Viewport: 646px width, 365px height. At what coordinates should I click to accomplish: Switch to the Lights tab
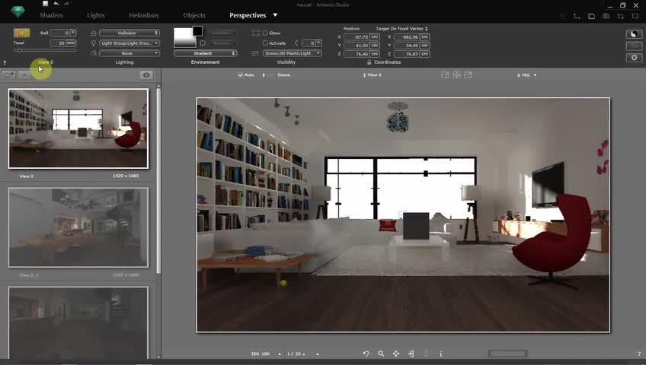(x=95, y=15)
